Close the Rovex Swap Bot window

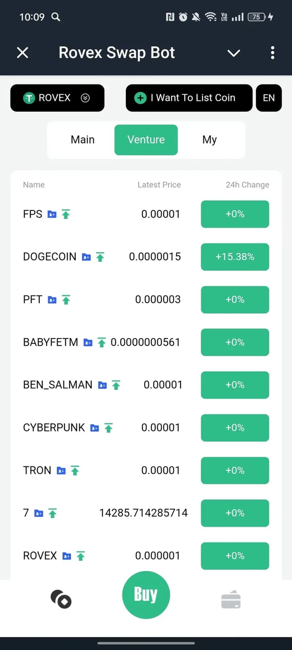[23, 53]
